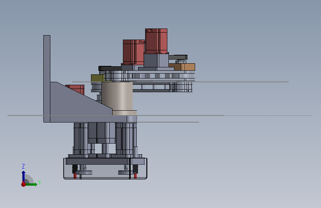Click the green Y axis of the triad

pos(31,184)
